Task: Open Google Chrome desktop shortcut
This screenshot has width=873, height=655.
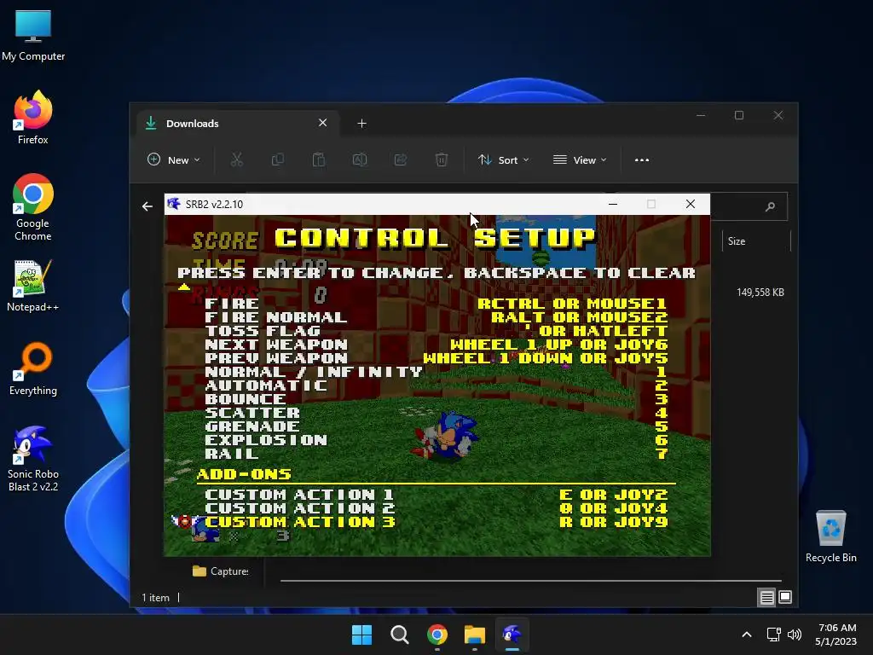Action: pyautogui.click(x=33, y=207)
